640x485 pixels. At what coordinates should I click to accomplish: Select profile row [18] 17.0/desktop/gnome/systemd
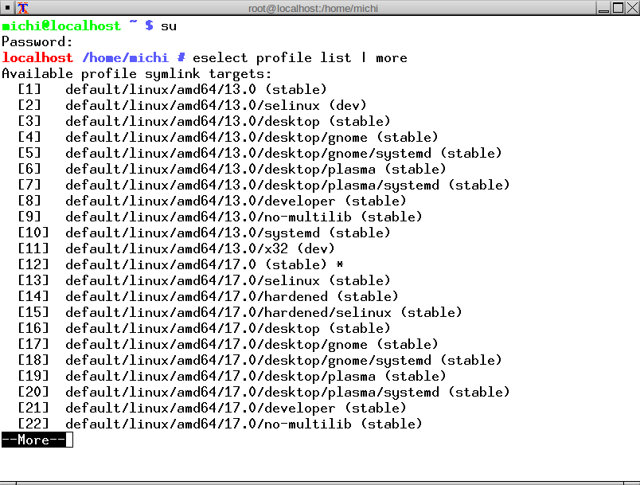[260, 361]
